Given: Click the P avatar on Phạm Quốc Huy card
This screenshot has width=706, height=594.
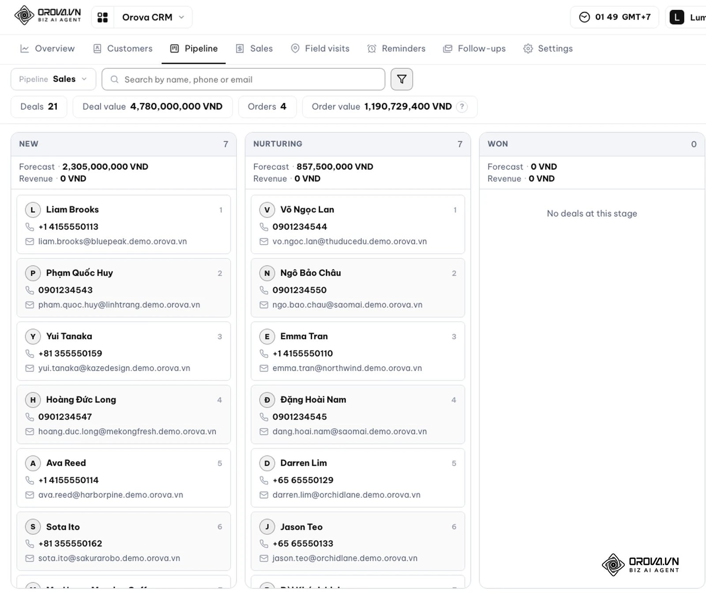Looking at the screenshot, I should click(x=33, y=273).
